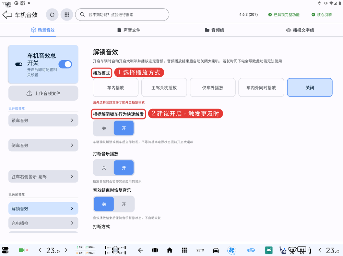This screenshot has width=343, height=256.
Task: Set 打断音乐播放 to 开
Action: tap(124, 168)
